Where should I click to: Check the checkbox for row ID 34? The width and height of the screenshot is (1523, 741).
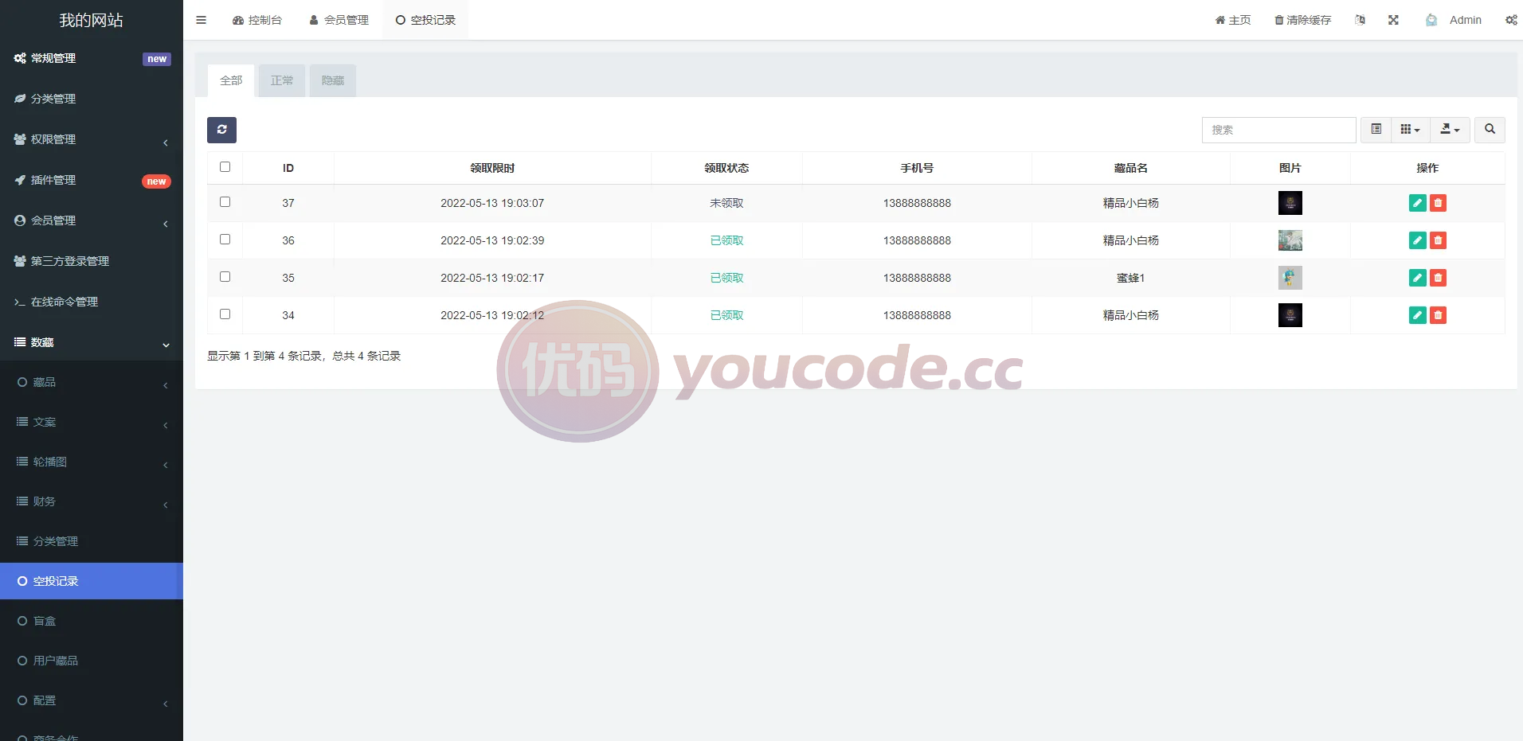click(x=225, y=314)
